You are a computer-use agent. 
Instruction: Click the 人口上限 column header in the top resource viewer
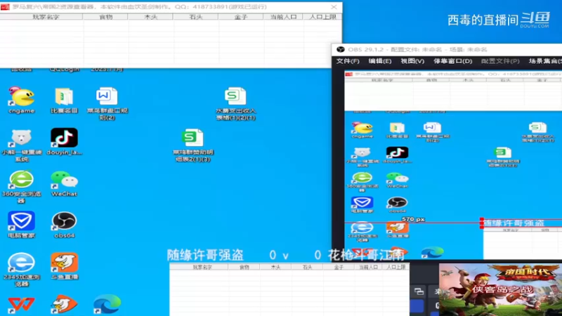(322, 17)
